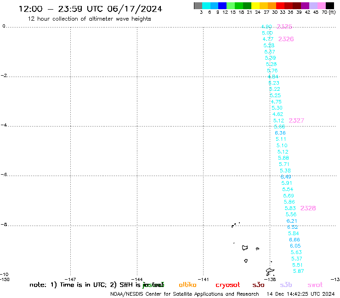Click the dark blue 12 ft legend swatch
Screen dimensions: 340x298
[222, 6]
